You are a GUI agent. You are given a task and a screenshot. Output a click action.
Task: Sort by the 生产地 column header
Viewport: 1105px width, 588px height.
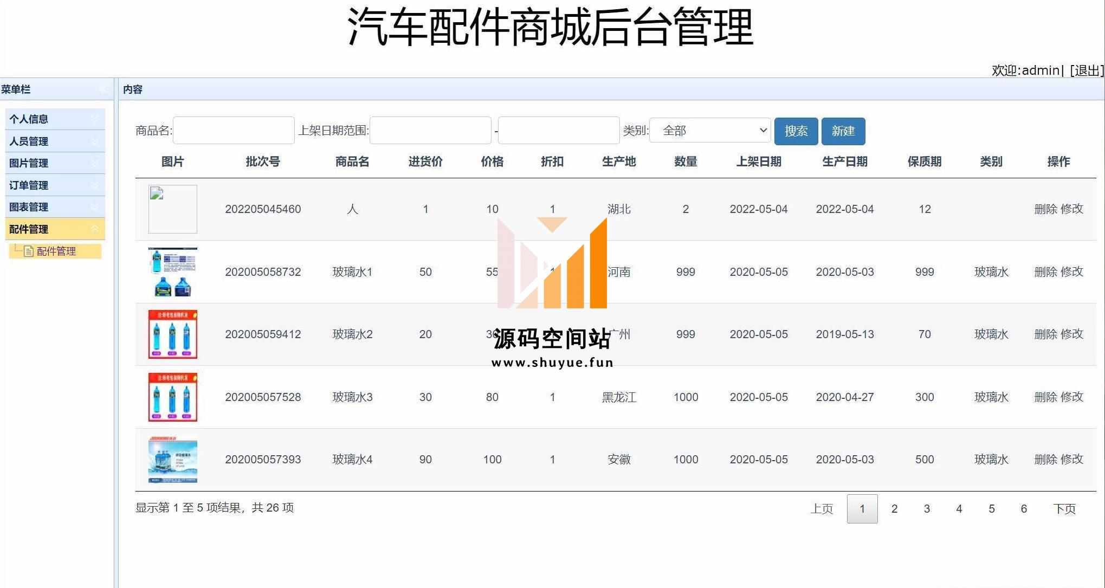[x=619, y=161]
